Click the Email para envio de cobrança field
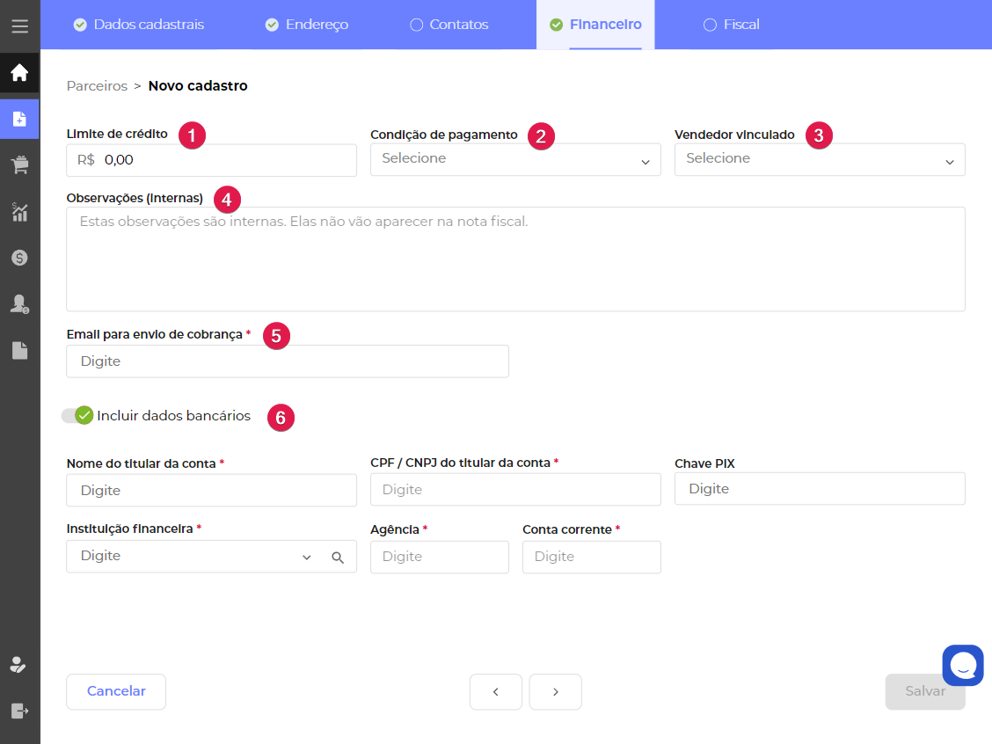Screen dimensions: 992x744 click(288, 361)
